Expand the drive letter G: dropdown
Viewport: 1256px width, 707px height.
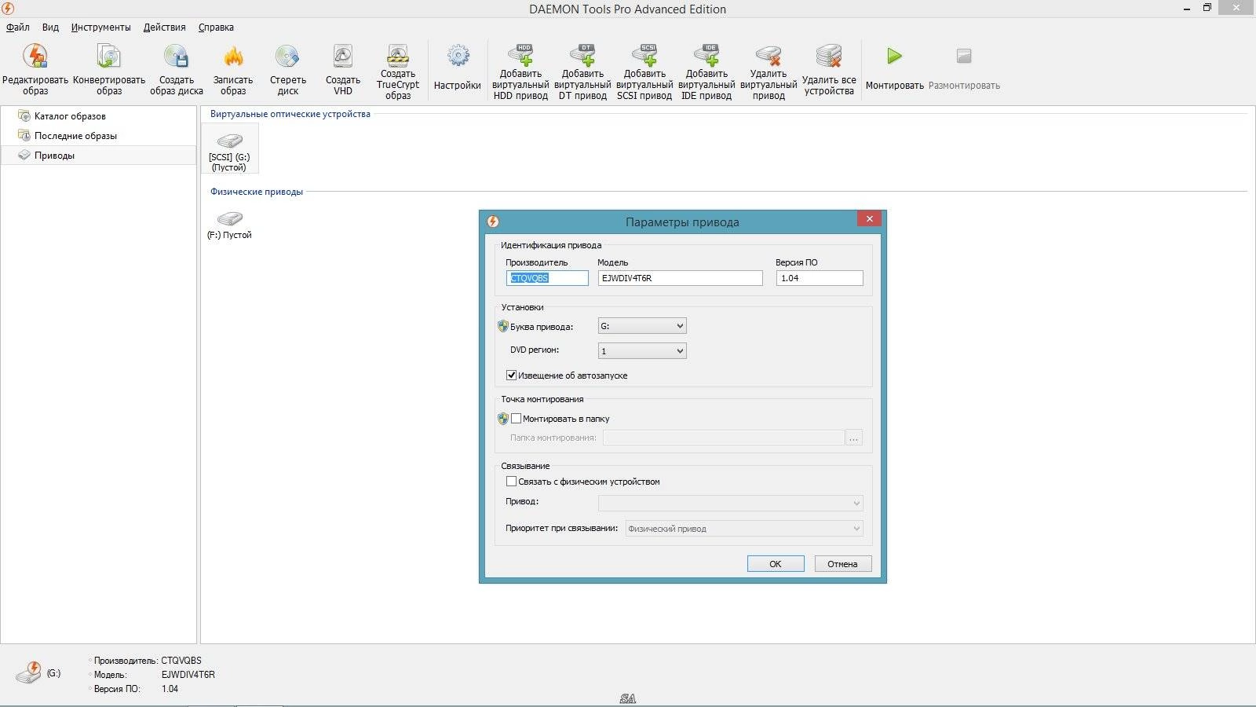(642, 326)
